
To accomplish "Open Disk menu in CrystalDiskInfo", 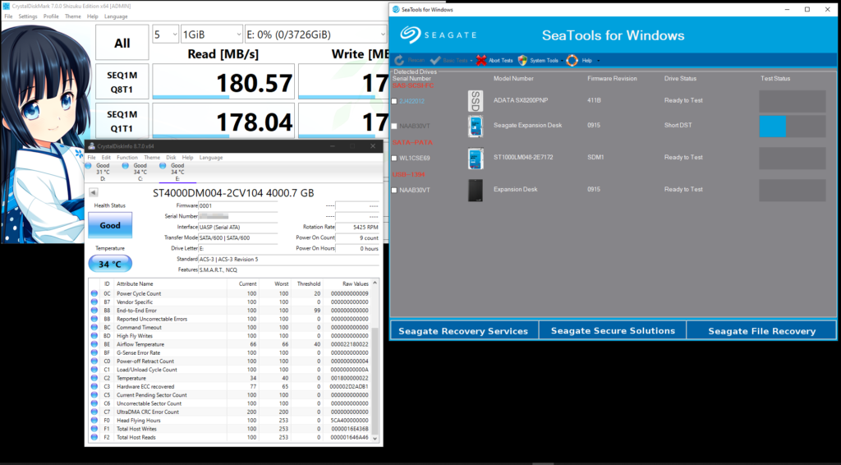I will 171,158.
